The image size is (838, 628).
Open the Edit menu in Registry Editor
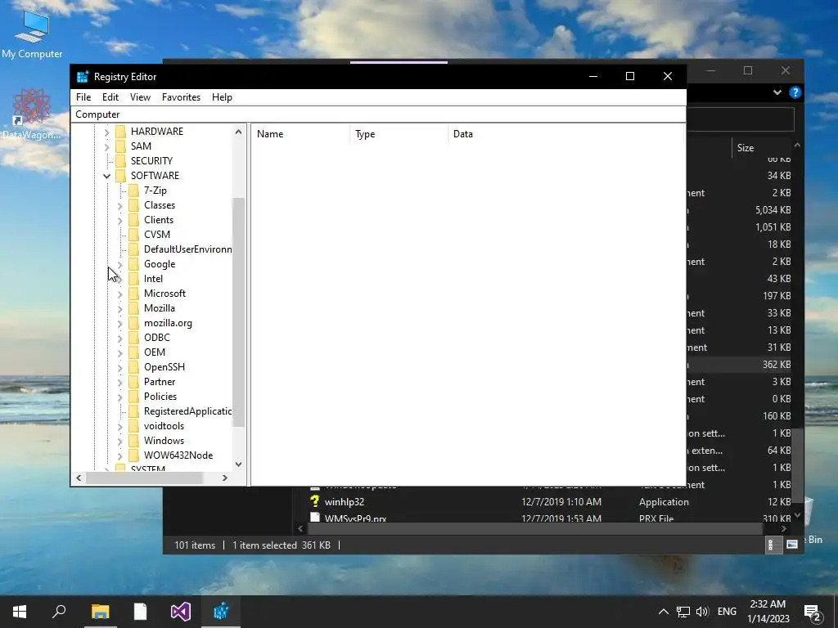pos(110,97)
